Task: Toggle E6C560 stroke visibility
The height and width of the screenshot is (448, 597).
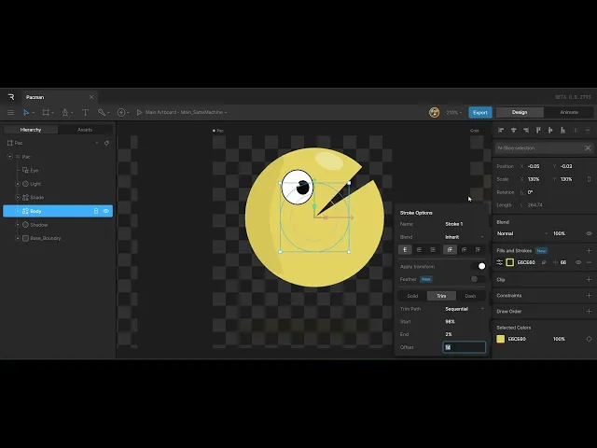Action: (x=578, y=262)
